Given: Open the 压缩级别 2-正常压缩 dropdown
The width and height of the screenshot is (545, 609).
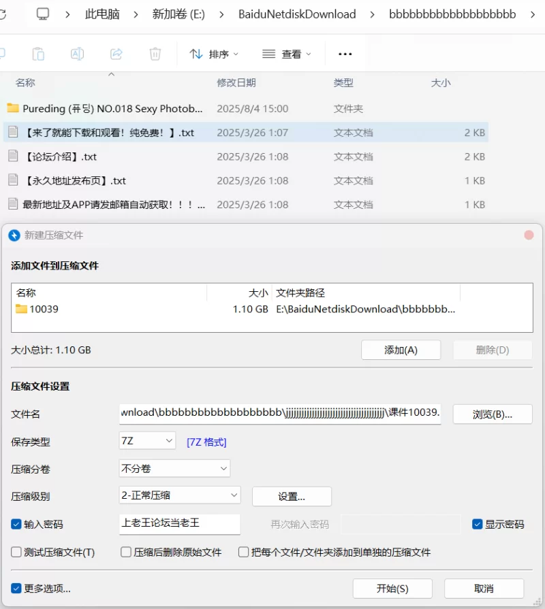Looking at the screenshot, I should (x=180, y=495).
